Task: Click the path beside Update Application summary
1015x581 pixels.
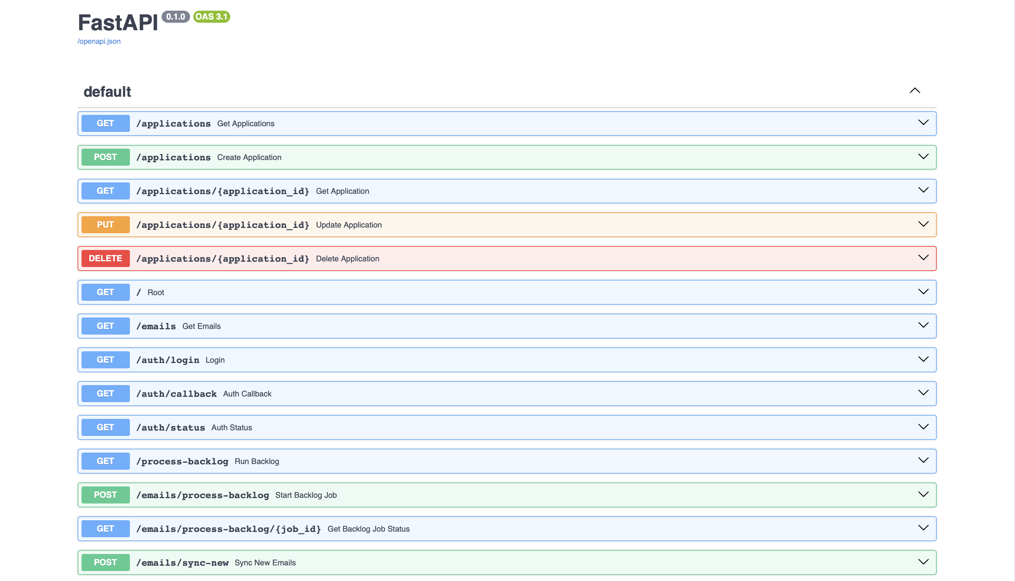Action: tap(223, 225)
